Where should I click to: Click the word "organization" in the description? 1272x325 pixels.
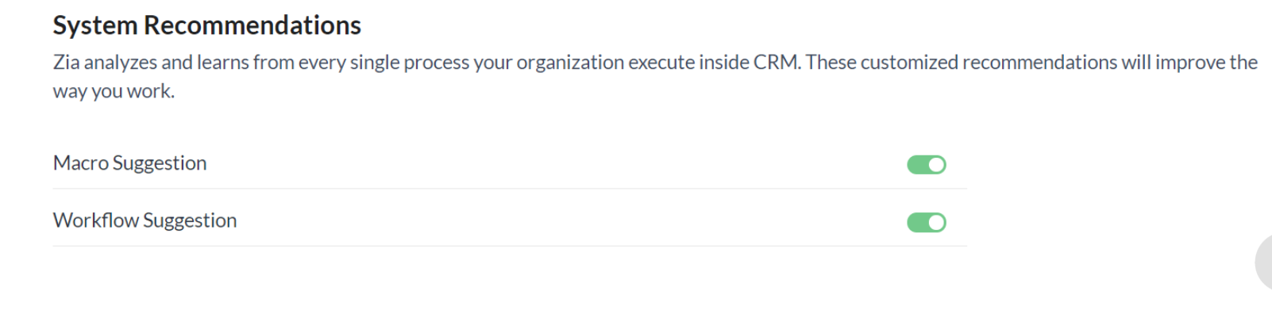570,63
